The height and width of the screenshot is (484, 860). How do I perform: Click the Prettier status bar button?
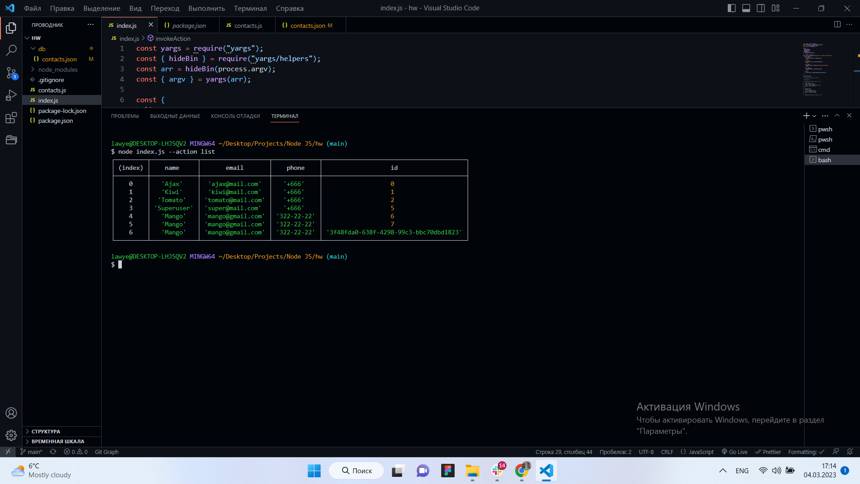pos(768,452)
